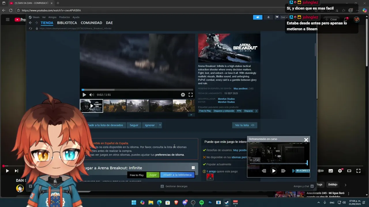Open Muy positivas reviews link
Viewport: 369px width, 207px height.
pyautogui.click(x=240, y=89)
